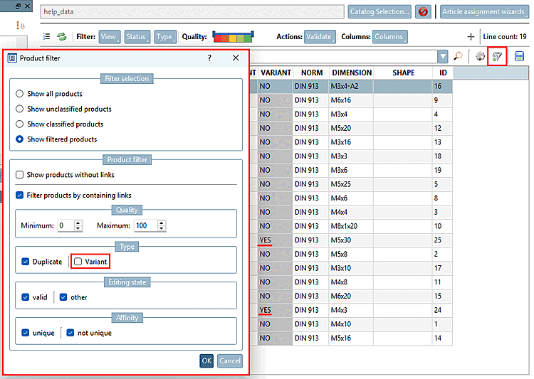Select the row with dimension M3x4-A2
The image size is (534, 379).
pos(351,86)
